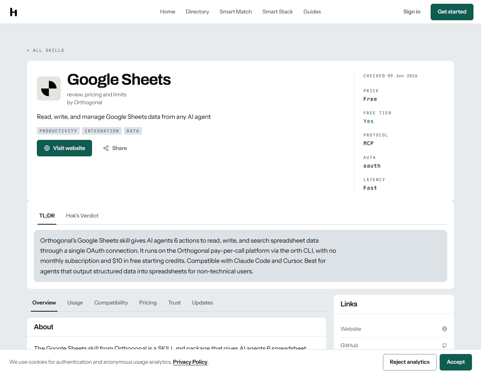481x375 pixels.
Task: Select the Updates tab
Action: click(x=203, y=303)
